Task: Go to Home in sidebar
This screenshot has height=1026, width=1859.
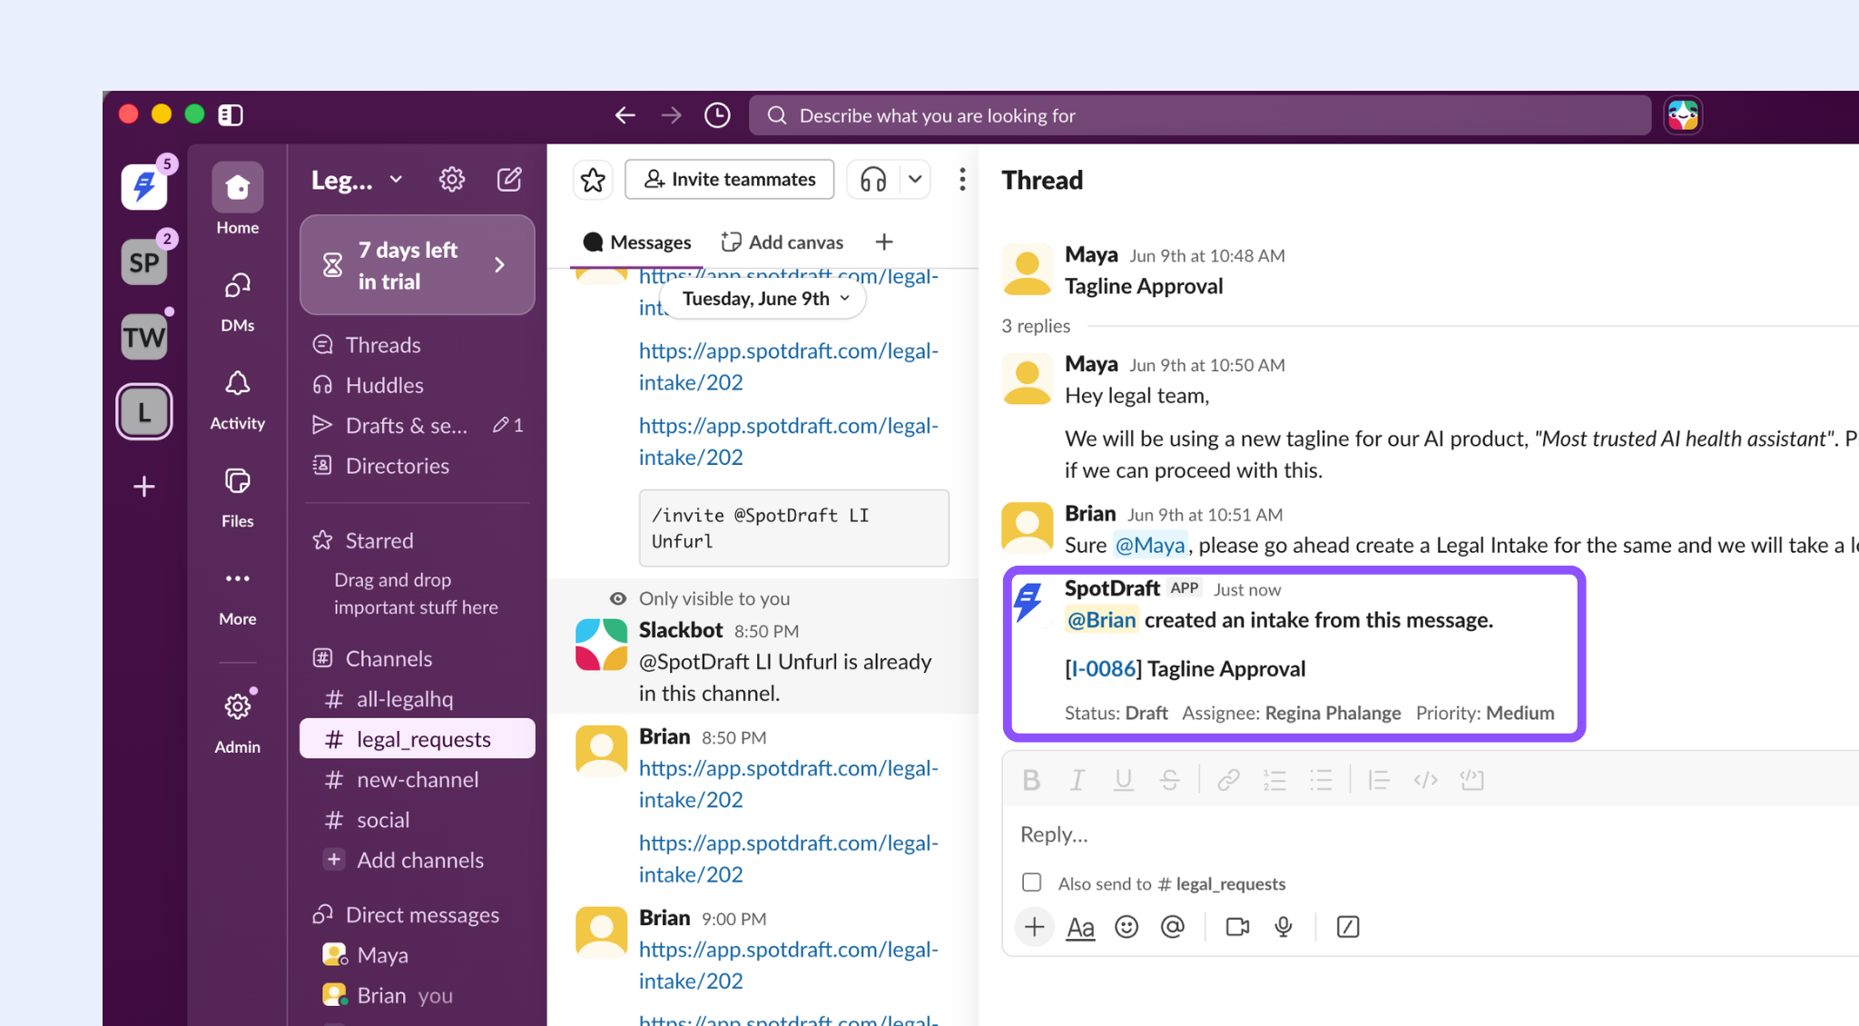Action: pos(237,199)
